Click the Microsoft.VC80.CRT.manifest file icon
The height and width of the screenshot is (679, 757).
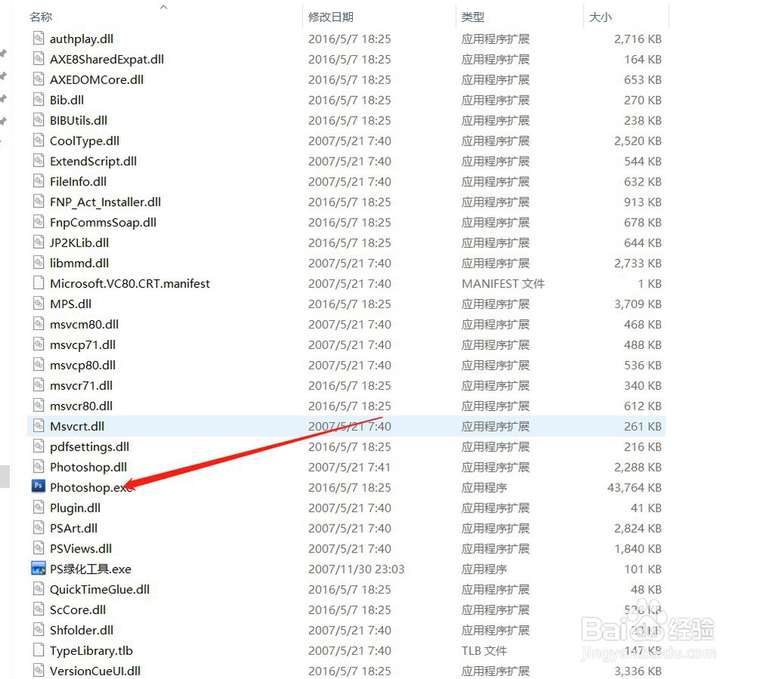tap(39, 282)
